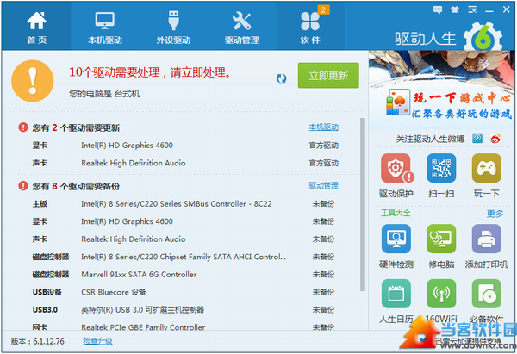Select CSR Bluecore 设备 row
The width and height of the screenshot is (517, 354).
[184, 292]
